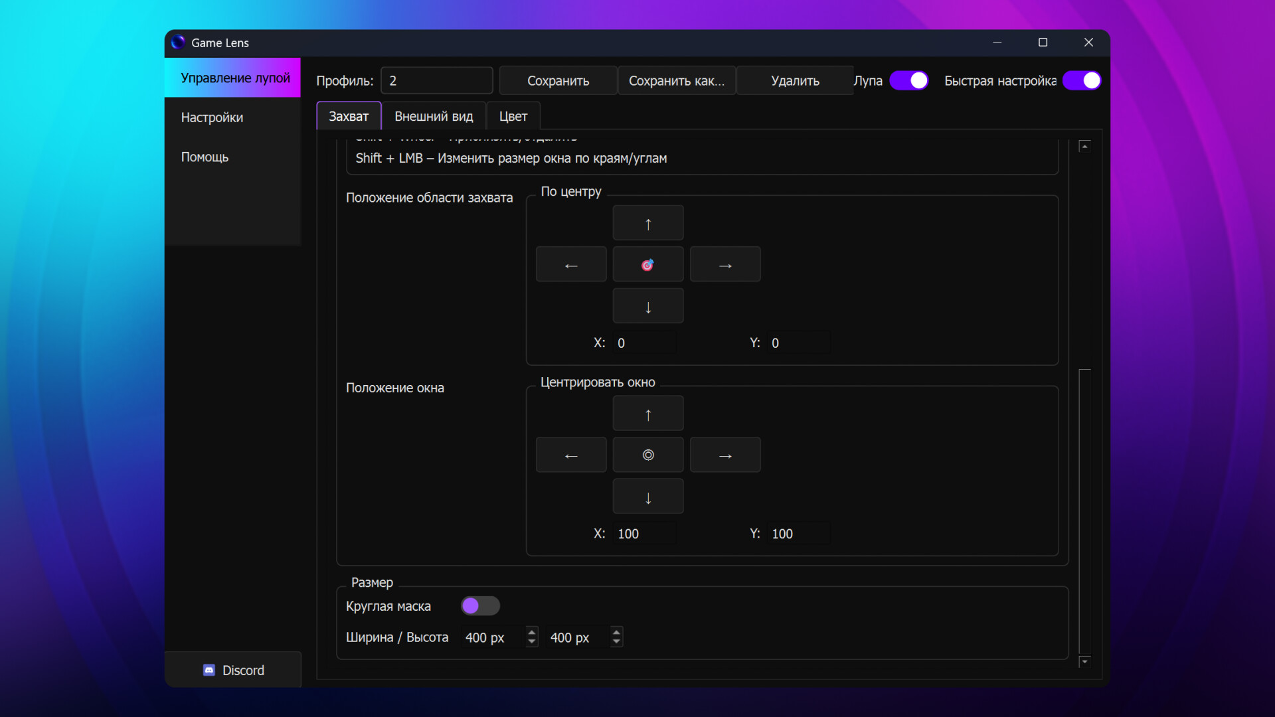Increase the width value stepper
Screen dimensions: 1275x717
click(531, 632)
